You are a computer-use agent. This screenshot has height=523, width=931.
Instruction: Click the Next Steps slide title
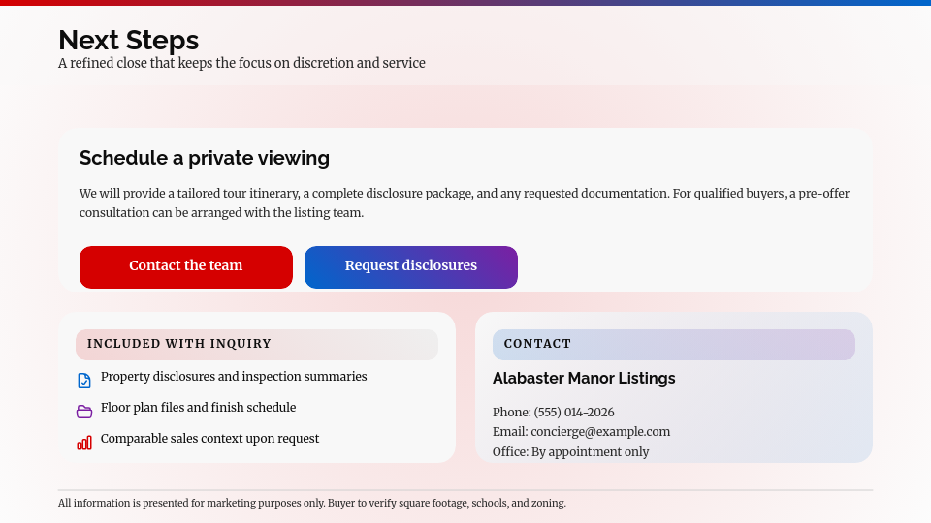128,40
